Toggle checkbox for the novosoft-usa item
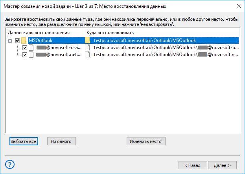This screenshot has width=245, height=174. [x=25, y=48]
